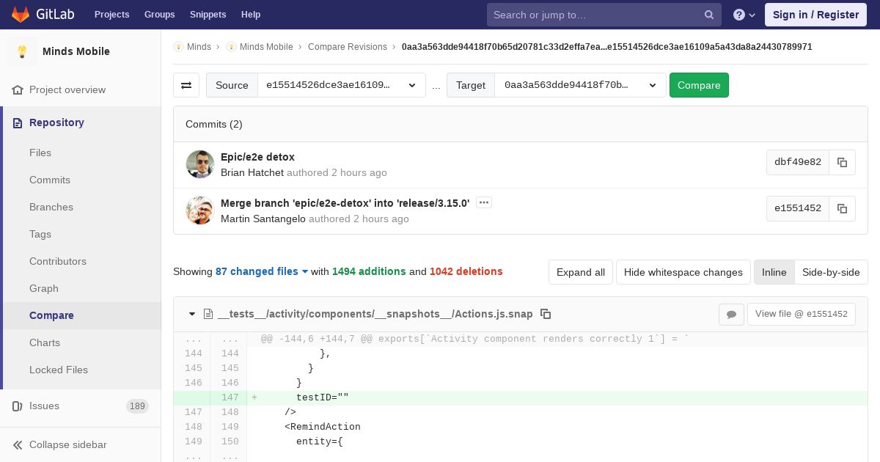This screenshot has width=880, height=462.
Task: Click the green Compare button
Action: [699, 85]
